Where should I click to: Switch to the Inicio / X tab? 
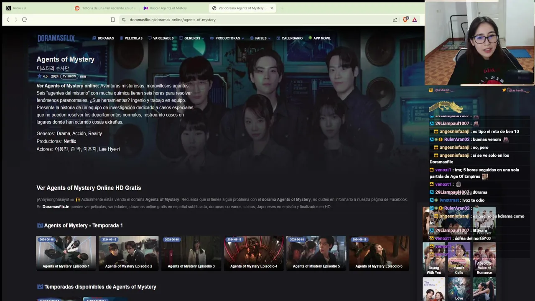(36, 8)
